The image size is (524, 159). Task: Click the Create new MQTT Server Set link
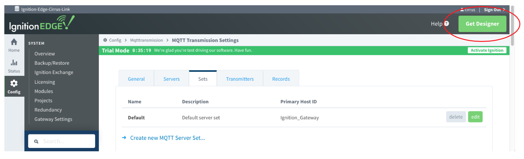(167, 138)
